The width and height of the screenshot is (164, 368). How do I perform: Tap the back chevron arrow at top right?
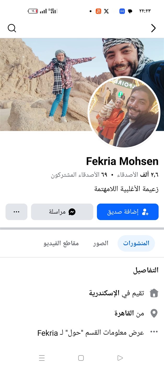(x=153, y=28)
